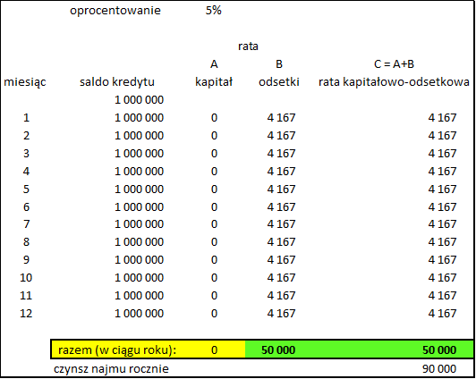Select annual rent value 90 000
The width and height of the screenshot is (476, 379).
pos(439,369)
